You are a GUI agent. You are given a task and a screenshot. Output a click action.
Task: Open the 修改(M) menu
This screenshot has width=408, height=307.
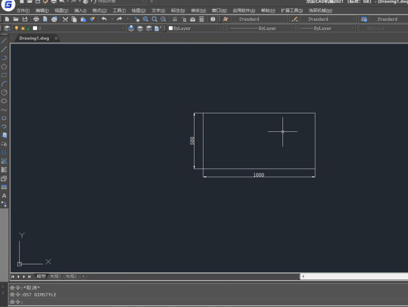[x=198, y=11]
